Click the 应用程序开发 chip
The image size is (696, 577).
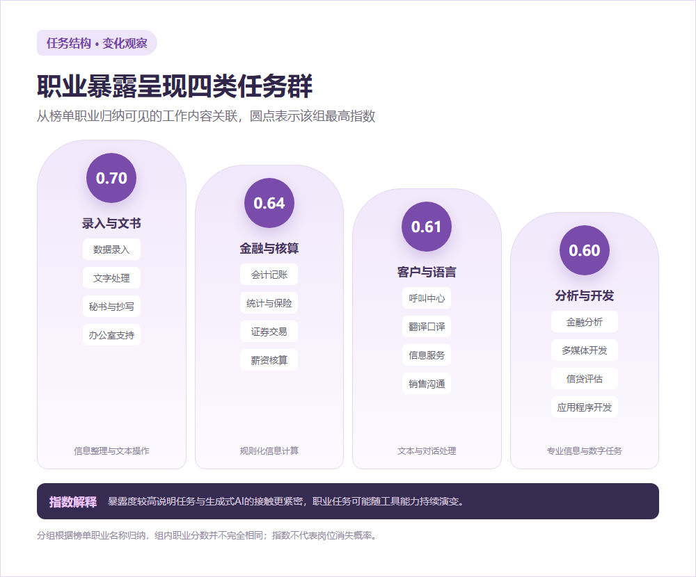tap(585, 407)
